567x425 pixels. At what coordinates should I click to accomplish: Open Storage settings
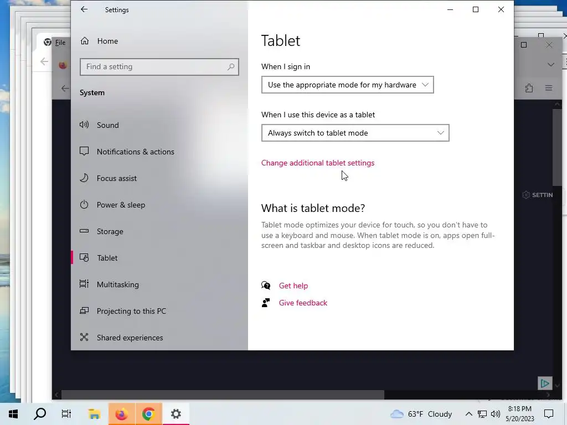(110, 231)
